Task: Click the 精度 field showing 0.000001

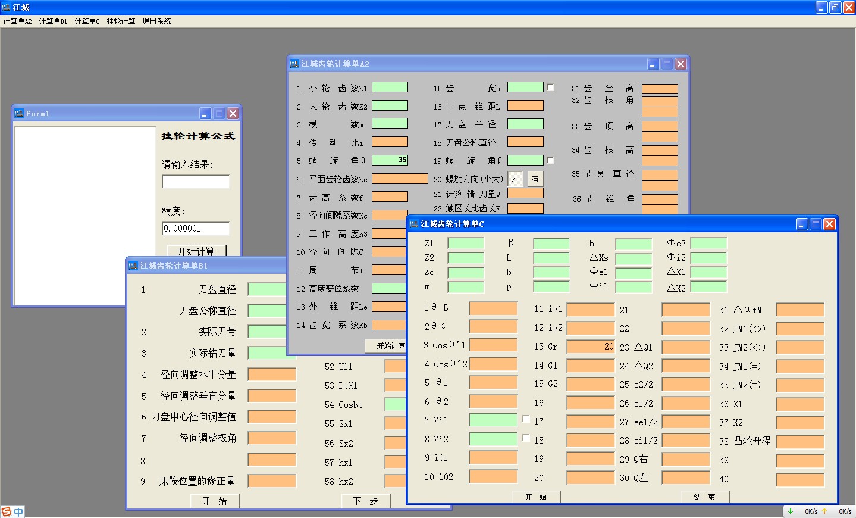Action: 196,229
